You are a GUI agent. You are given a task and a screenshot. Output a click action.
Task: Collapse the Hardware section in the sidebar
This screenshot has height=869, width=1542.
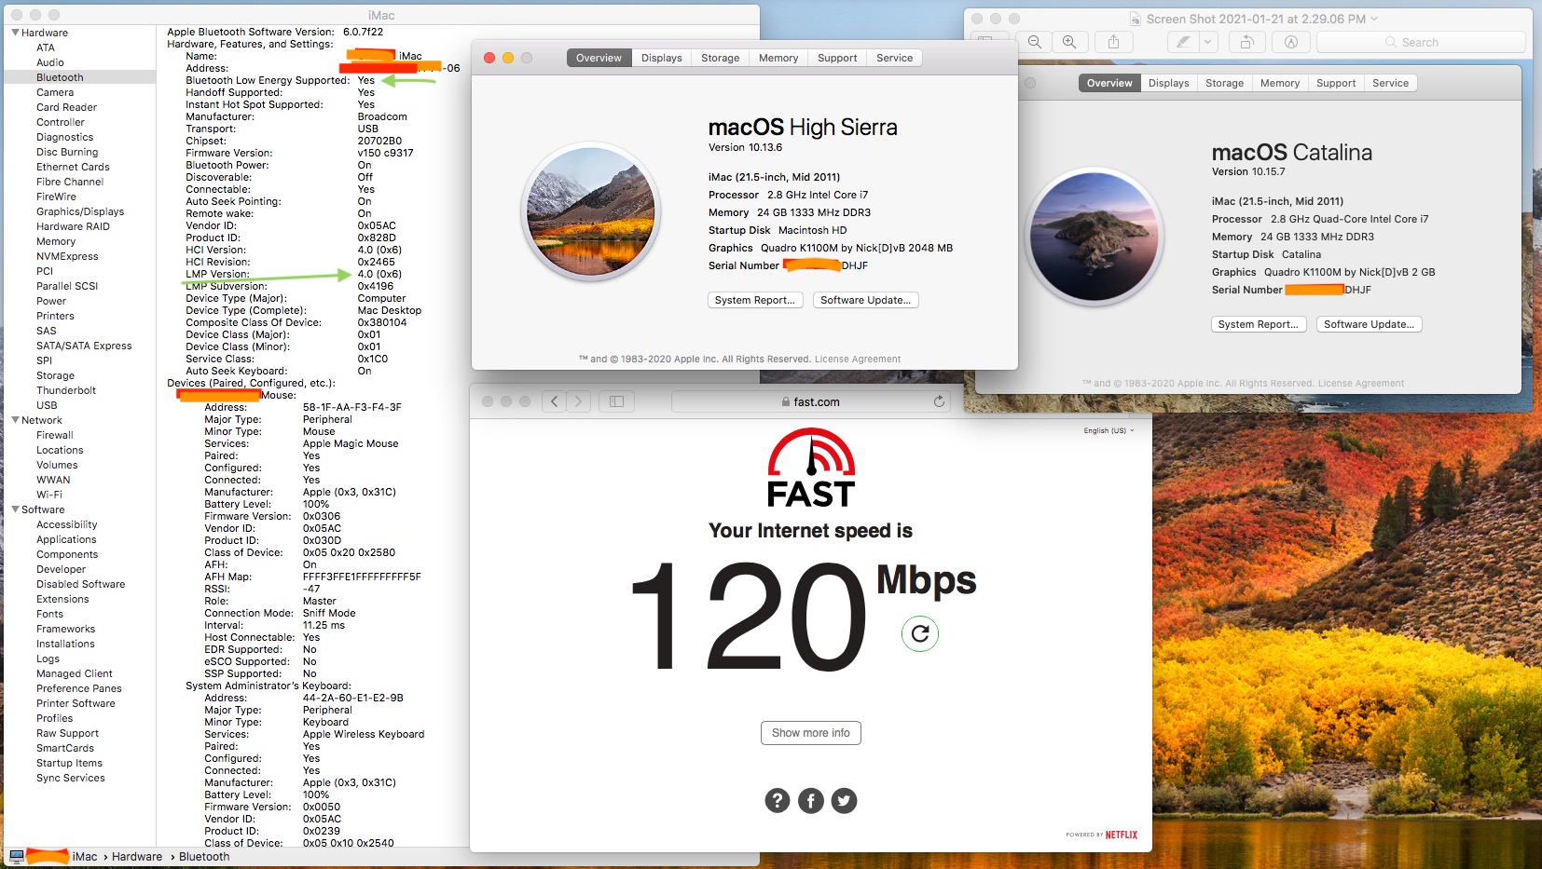15,33
